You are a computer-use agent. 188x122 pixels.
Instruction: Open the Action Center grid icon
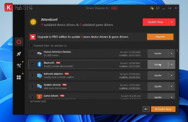tap(19, 77)
